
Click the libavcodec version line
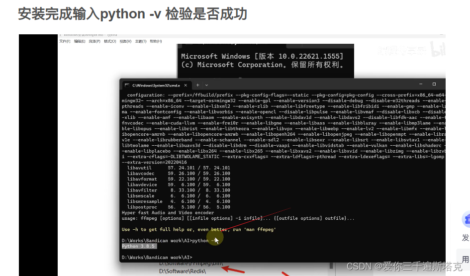(179, 174)
